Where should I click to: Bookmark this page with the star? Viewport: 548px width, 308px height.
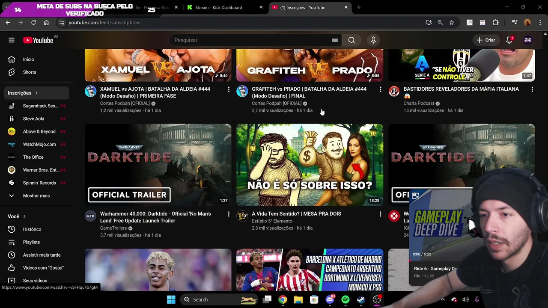point(452,23)
